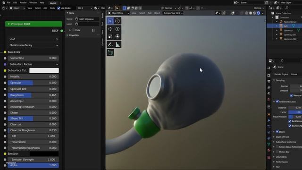The width and height of the screenshot is (302, 170).
Task: Click the node Name input field
Action: coord(87,19)
